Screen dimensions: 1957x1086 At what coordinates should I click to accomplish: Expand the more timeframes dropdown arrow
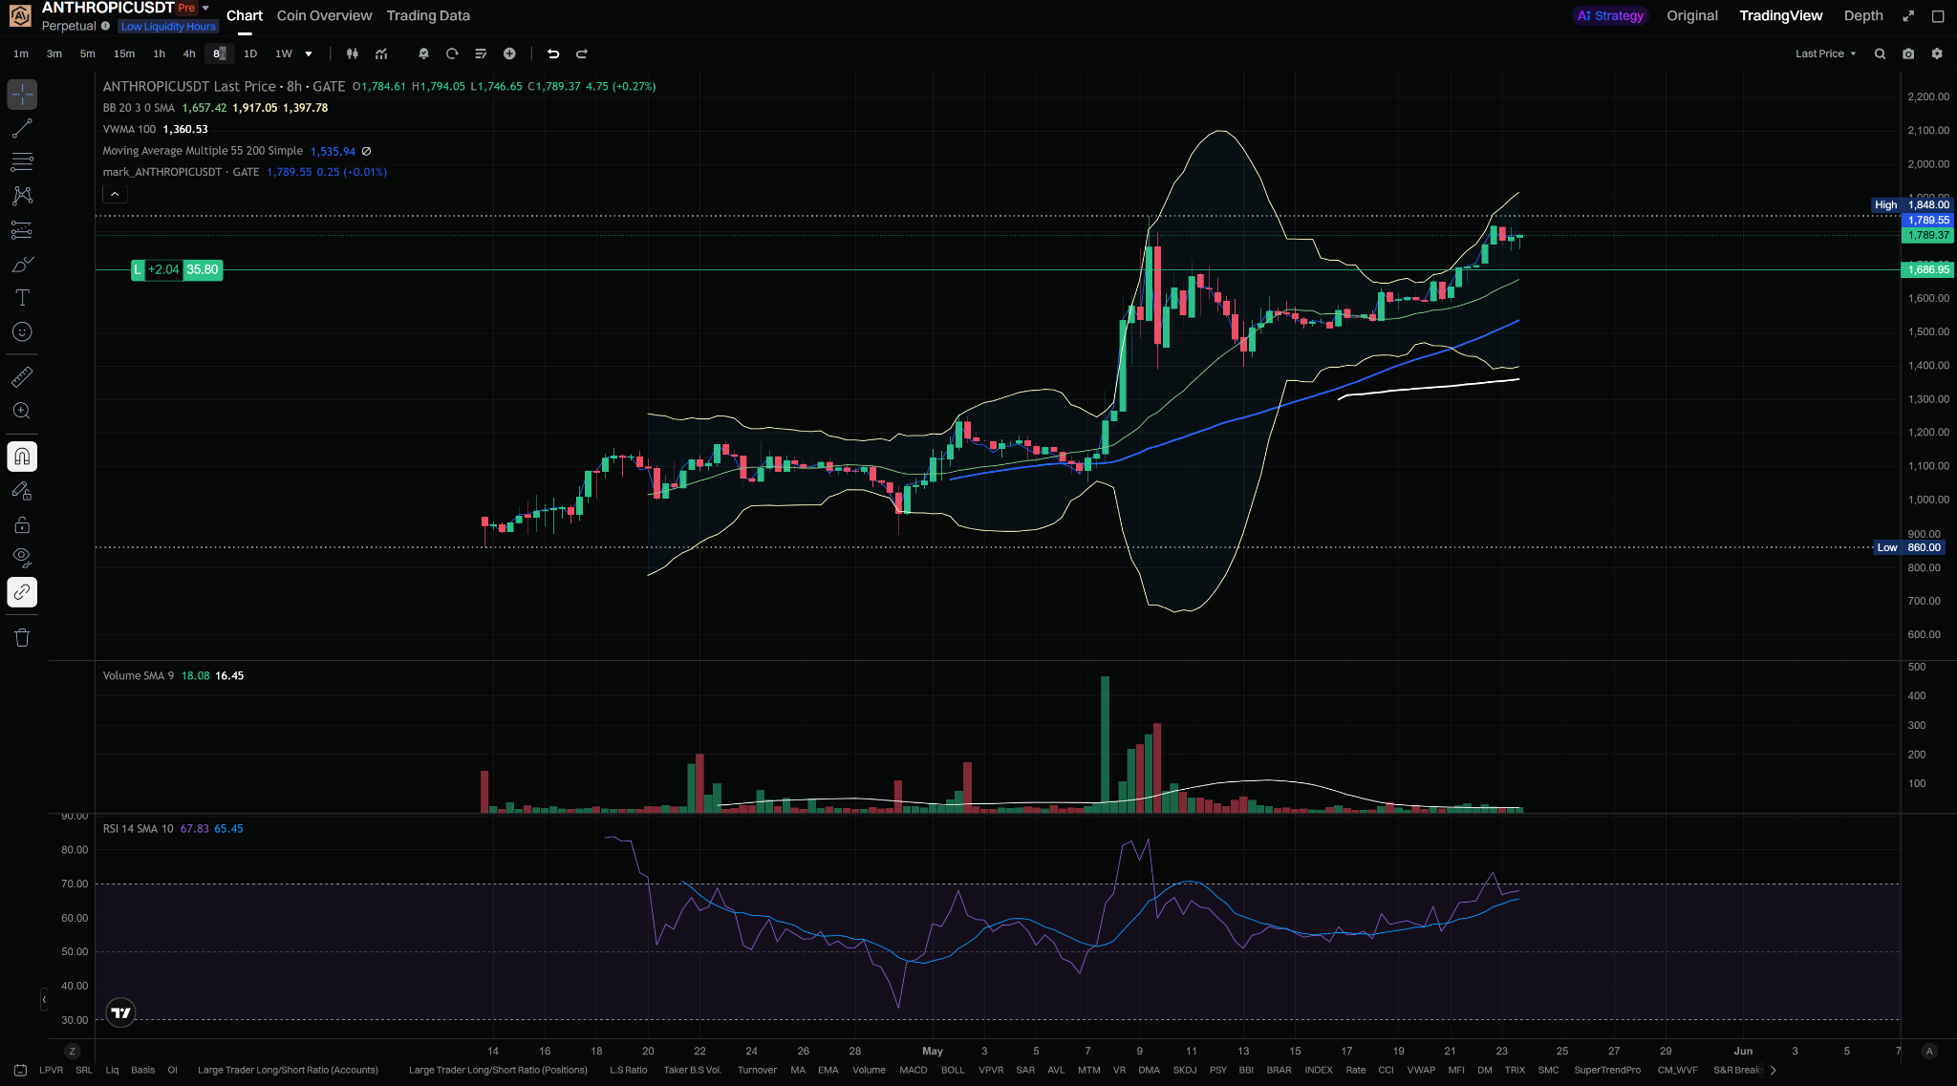point(309,53)
